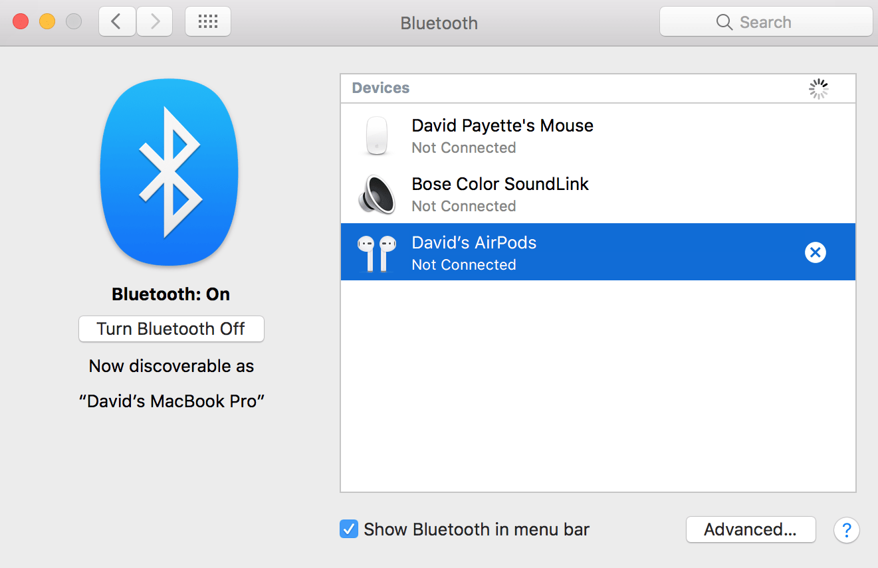Click the Now discoverable as label
Viewport: 878px width, 568px height.
171,366
